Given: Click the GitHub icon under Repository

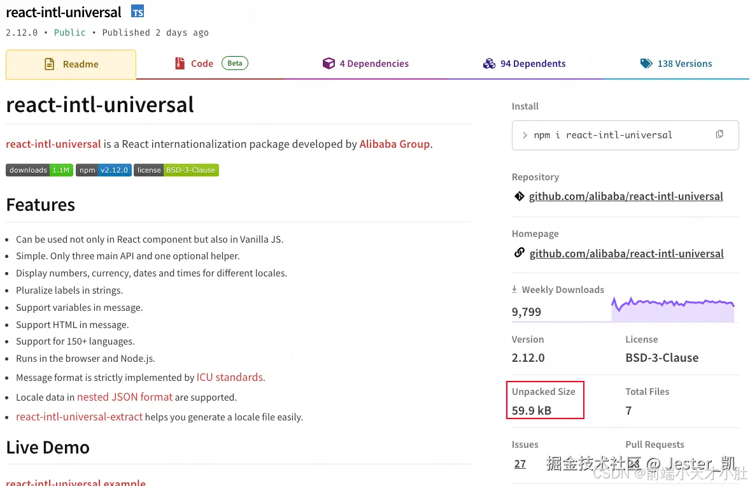Looking at the screenshot, I should click(519, 196).
